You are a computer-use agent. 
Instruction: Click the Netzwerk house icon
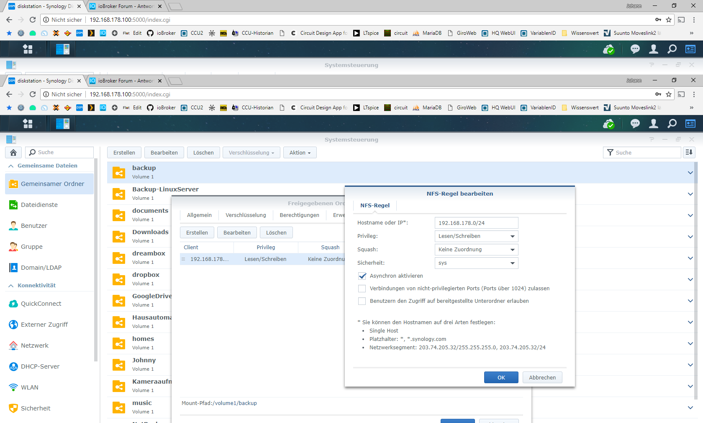click(13, 346)
